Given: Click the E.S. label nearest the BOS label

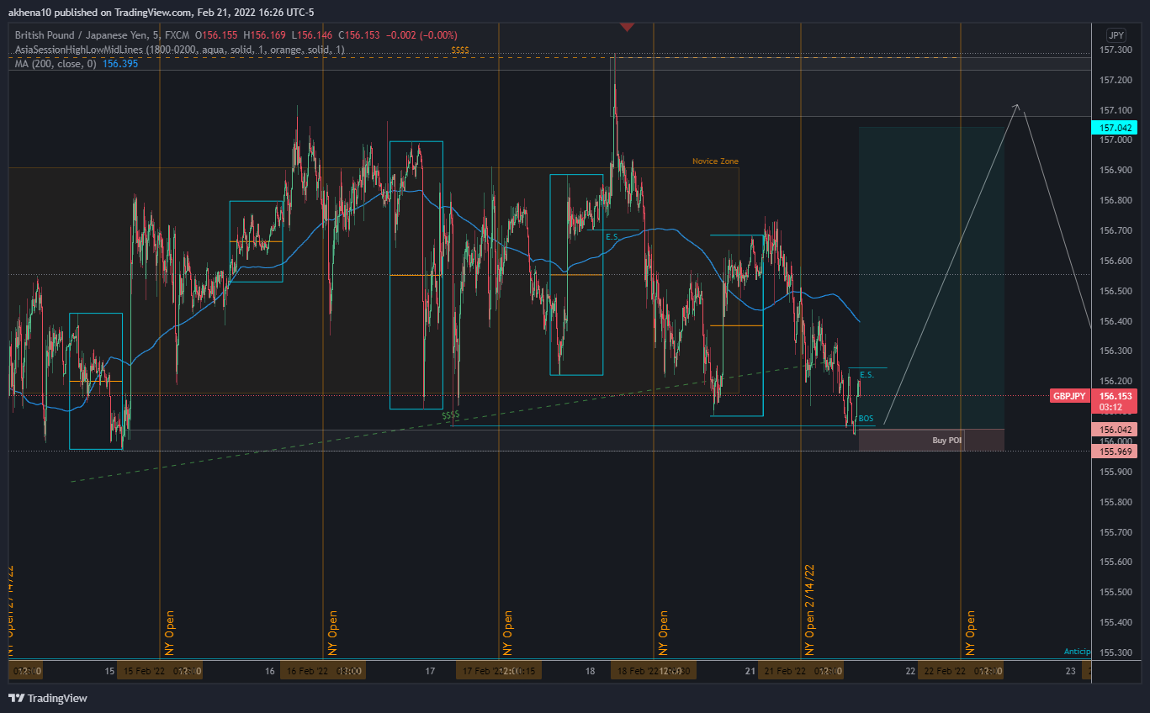Looking at the screenshot, I should click(866, 375).
